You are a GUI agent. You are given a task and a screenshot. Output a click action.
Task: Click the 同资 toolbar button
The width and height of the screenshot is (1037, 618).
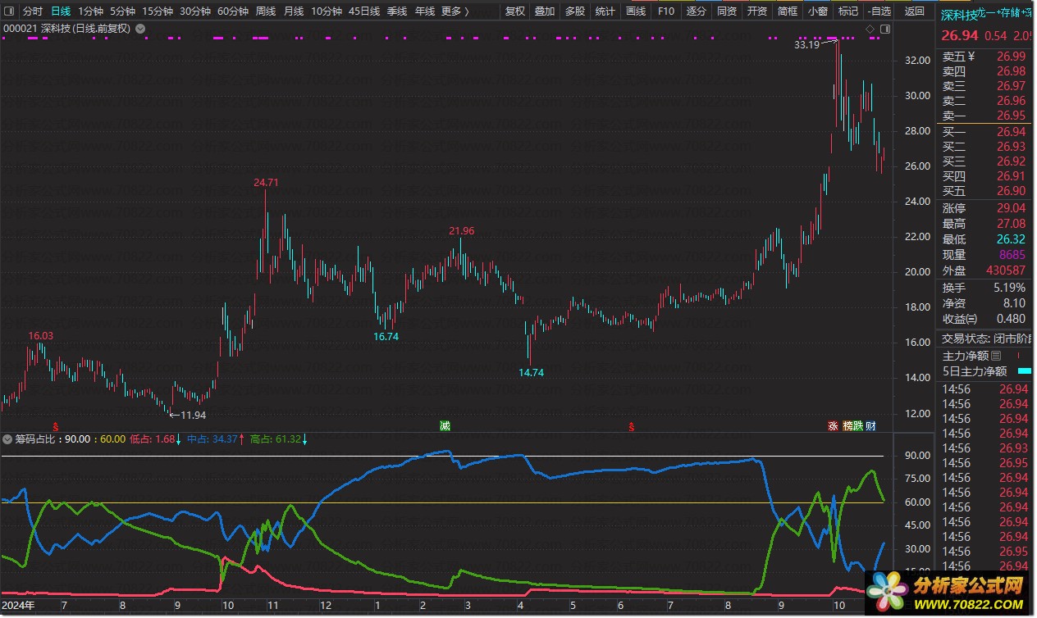click(x=726, y=11)
